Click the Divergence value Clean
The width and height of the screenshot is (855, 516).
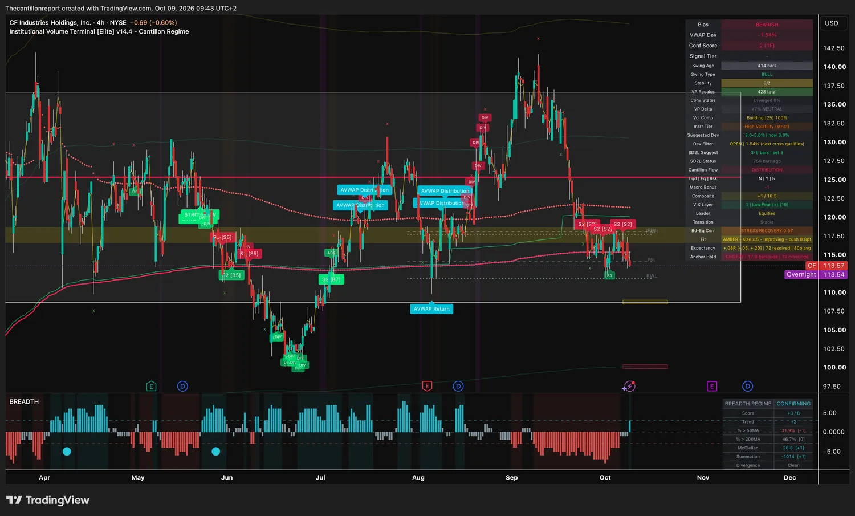793,465
